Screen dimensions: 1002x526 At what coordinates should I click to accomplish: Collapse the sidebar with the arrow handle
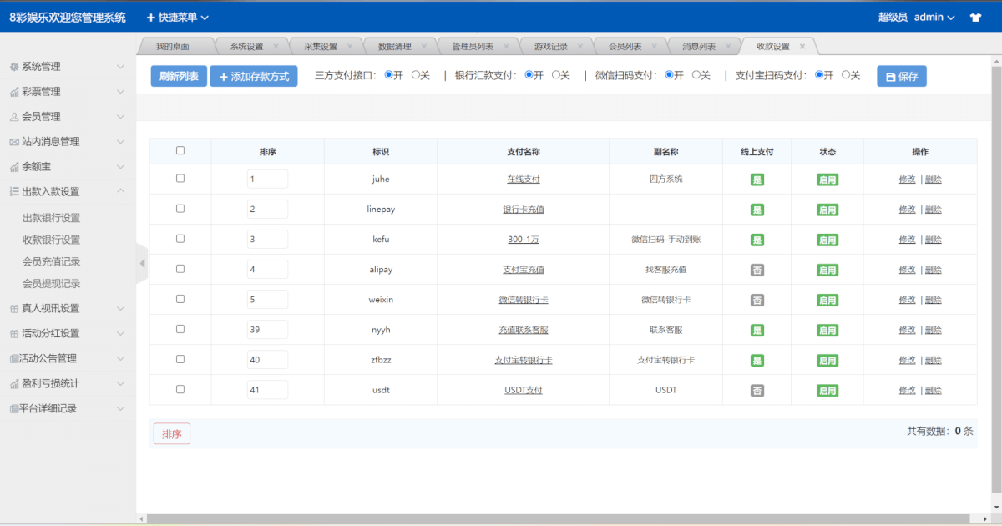142,263
